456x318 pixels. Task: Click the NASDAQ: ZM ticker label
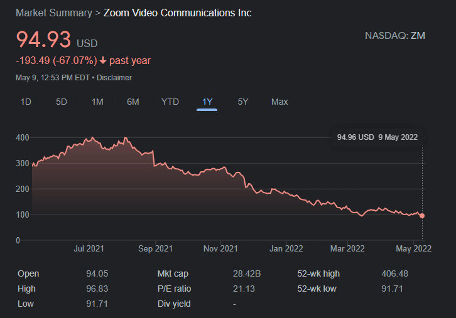pyautogui.click(x=394, y=35)
